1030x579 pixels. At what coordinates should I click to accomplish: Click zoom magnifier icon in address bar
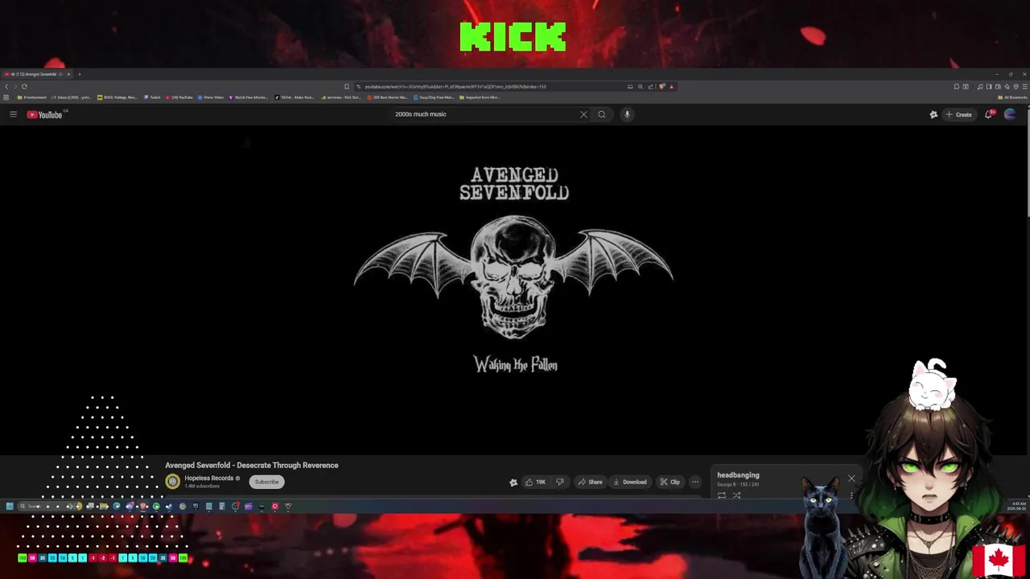coord(641,86)
